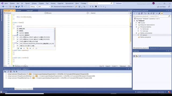172x96 pixels.
Task: Click the feedback icon next to Live Share
Action: click(169, 7)
